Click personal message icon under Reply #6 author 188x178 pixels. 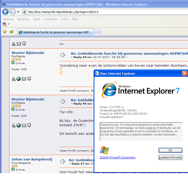(x=29, y=125)
